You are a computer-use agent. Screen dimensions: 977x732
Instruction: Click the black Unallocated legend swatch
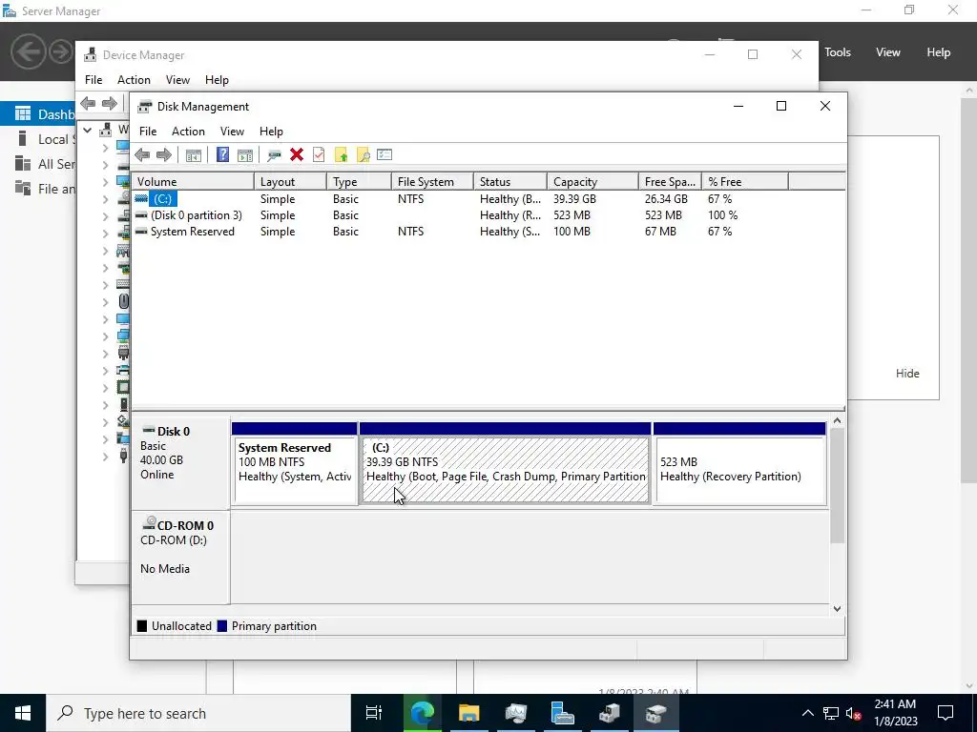click(142, 626)
